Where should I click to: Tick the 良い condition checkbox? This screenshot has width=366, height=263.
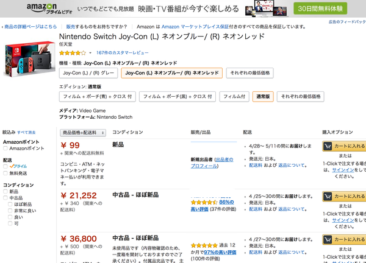coord(10,217)
